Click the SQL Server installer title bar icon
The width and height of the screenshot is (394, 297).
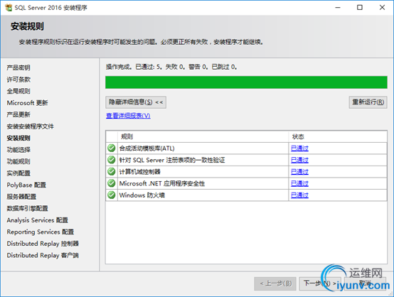(x=9, y=8)
